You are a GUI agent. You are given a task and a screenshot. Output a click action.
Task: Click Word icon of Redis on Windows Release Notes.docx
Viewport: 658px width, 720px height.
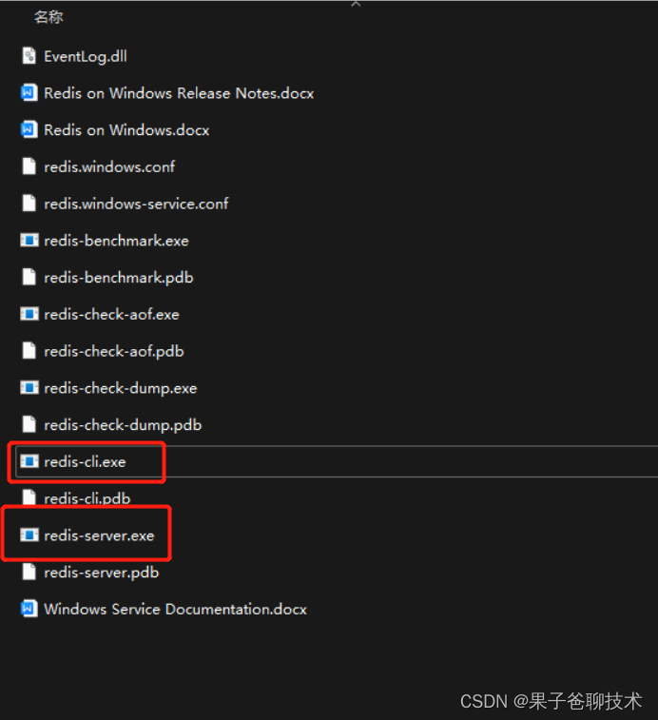[29, 93]
